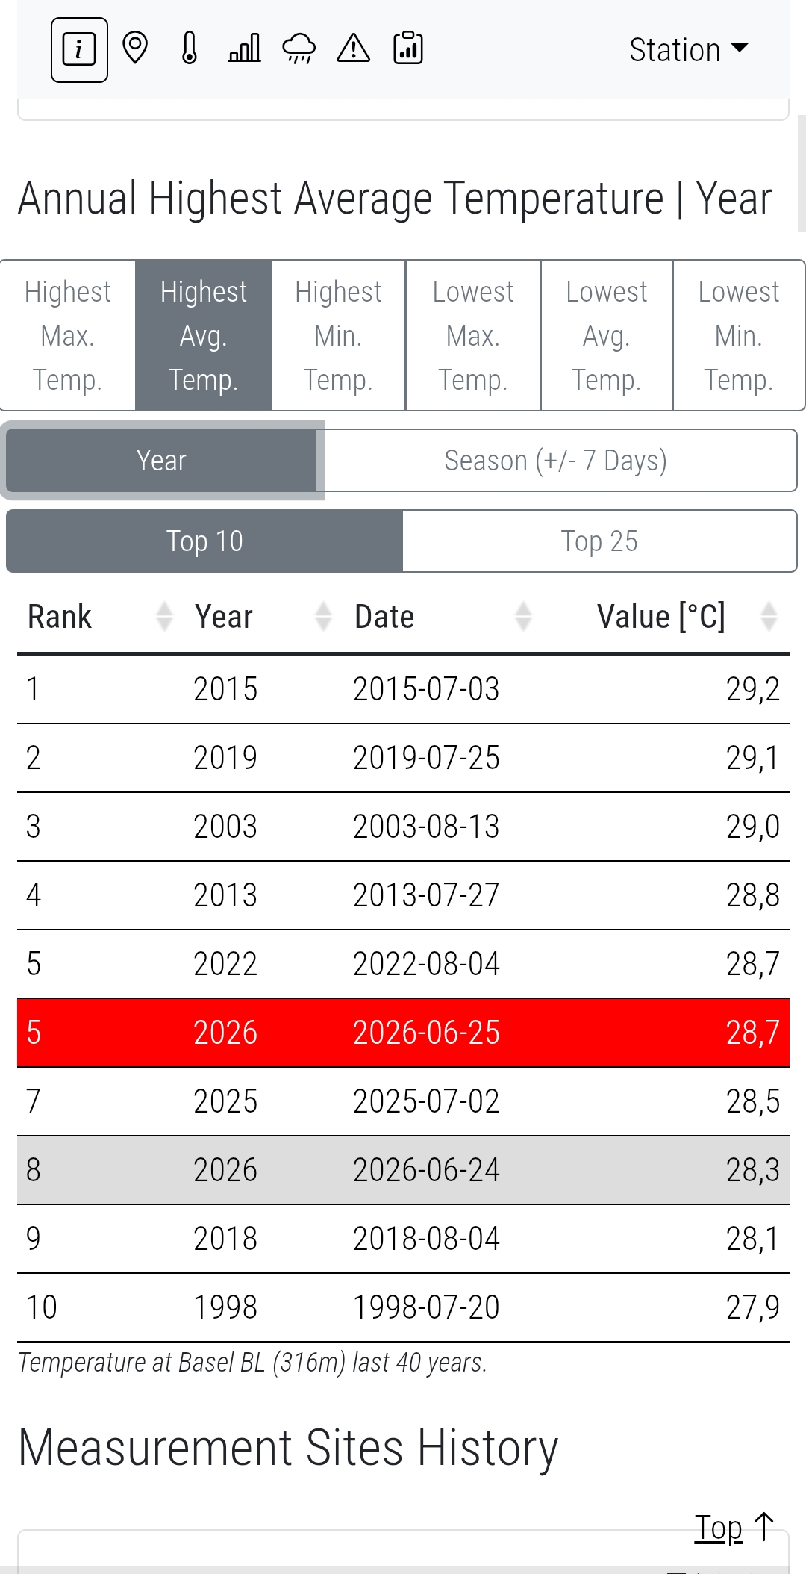Tap the location pin icon
806x1574 pixels.
point(135,49)
